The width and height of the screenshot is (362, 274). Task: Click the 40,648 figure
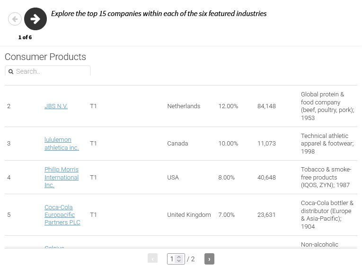coord(266,178)
